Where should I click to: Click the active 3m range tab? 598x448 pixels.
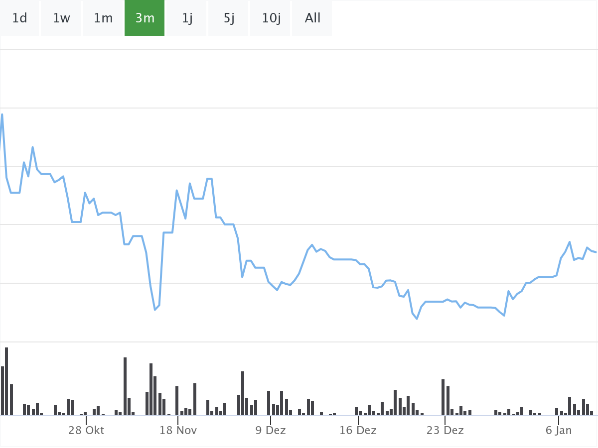pos(145,18)
